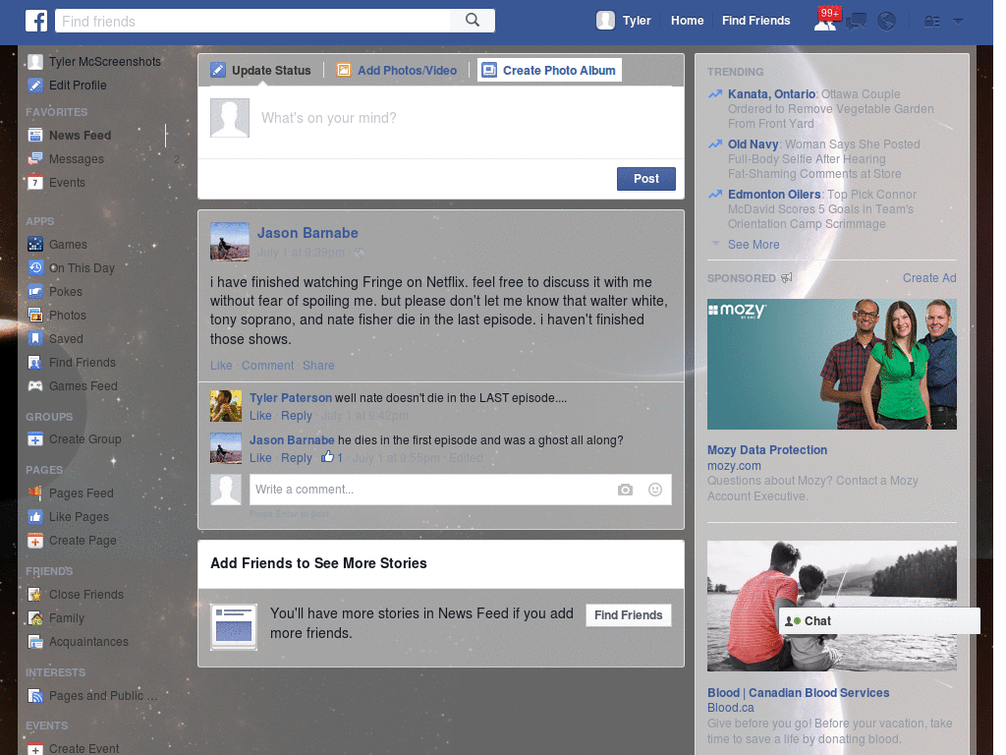Viewport: 1006px width, 755px height.
Task: Click the Events calendar icon
Action: point(35,183)
